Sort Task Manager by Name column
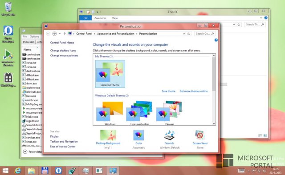Image resolution: width=285 pixels, height=175 pixels. tap(27, 49)
